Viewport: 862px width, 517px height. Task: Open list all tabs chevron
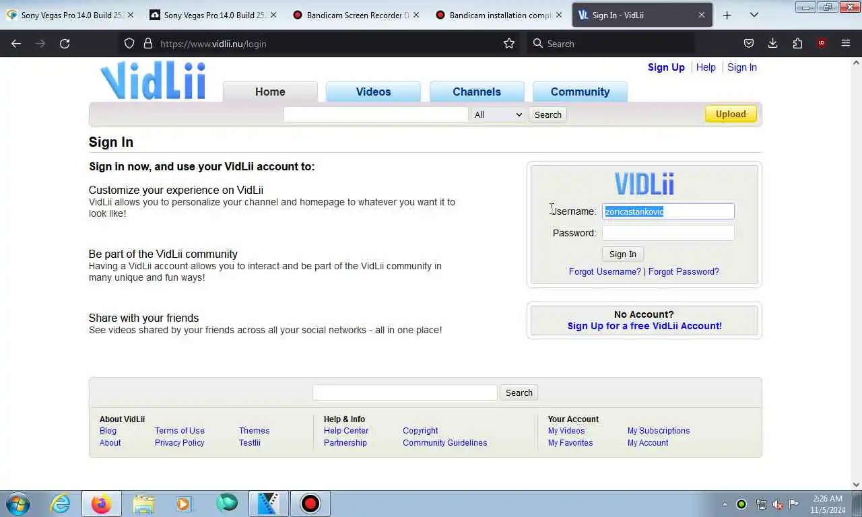(754, 15)
